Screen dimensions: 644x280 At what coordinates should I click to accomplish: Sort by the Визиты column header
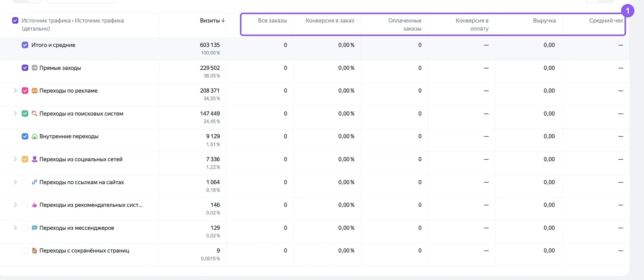[x=210, y=20]
